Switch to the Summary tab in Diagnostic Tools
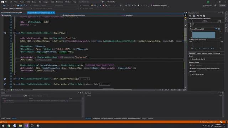Screen dimensions: 228x128 pos(192,53)
